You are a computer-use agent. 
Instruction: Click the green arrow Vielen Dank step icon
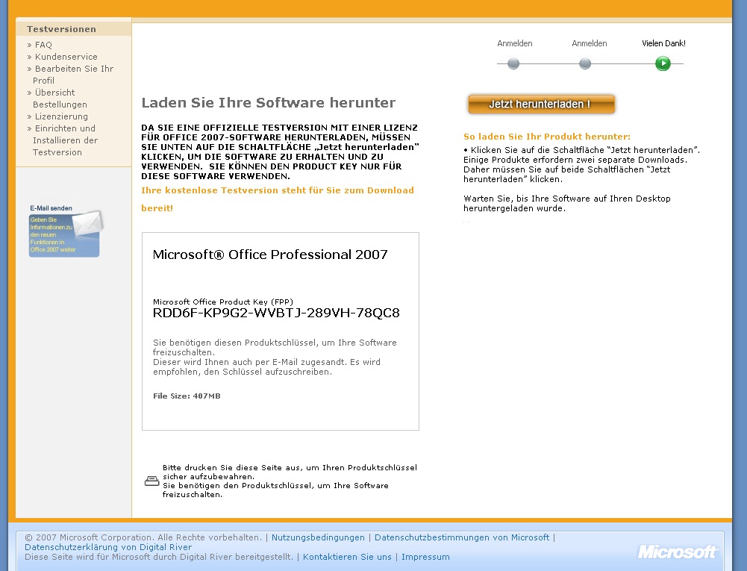tap(663, 63)
